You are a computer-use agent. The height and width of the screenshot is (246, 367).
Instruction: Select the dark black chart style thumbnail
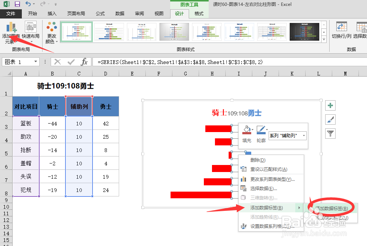304,32
